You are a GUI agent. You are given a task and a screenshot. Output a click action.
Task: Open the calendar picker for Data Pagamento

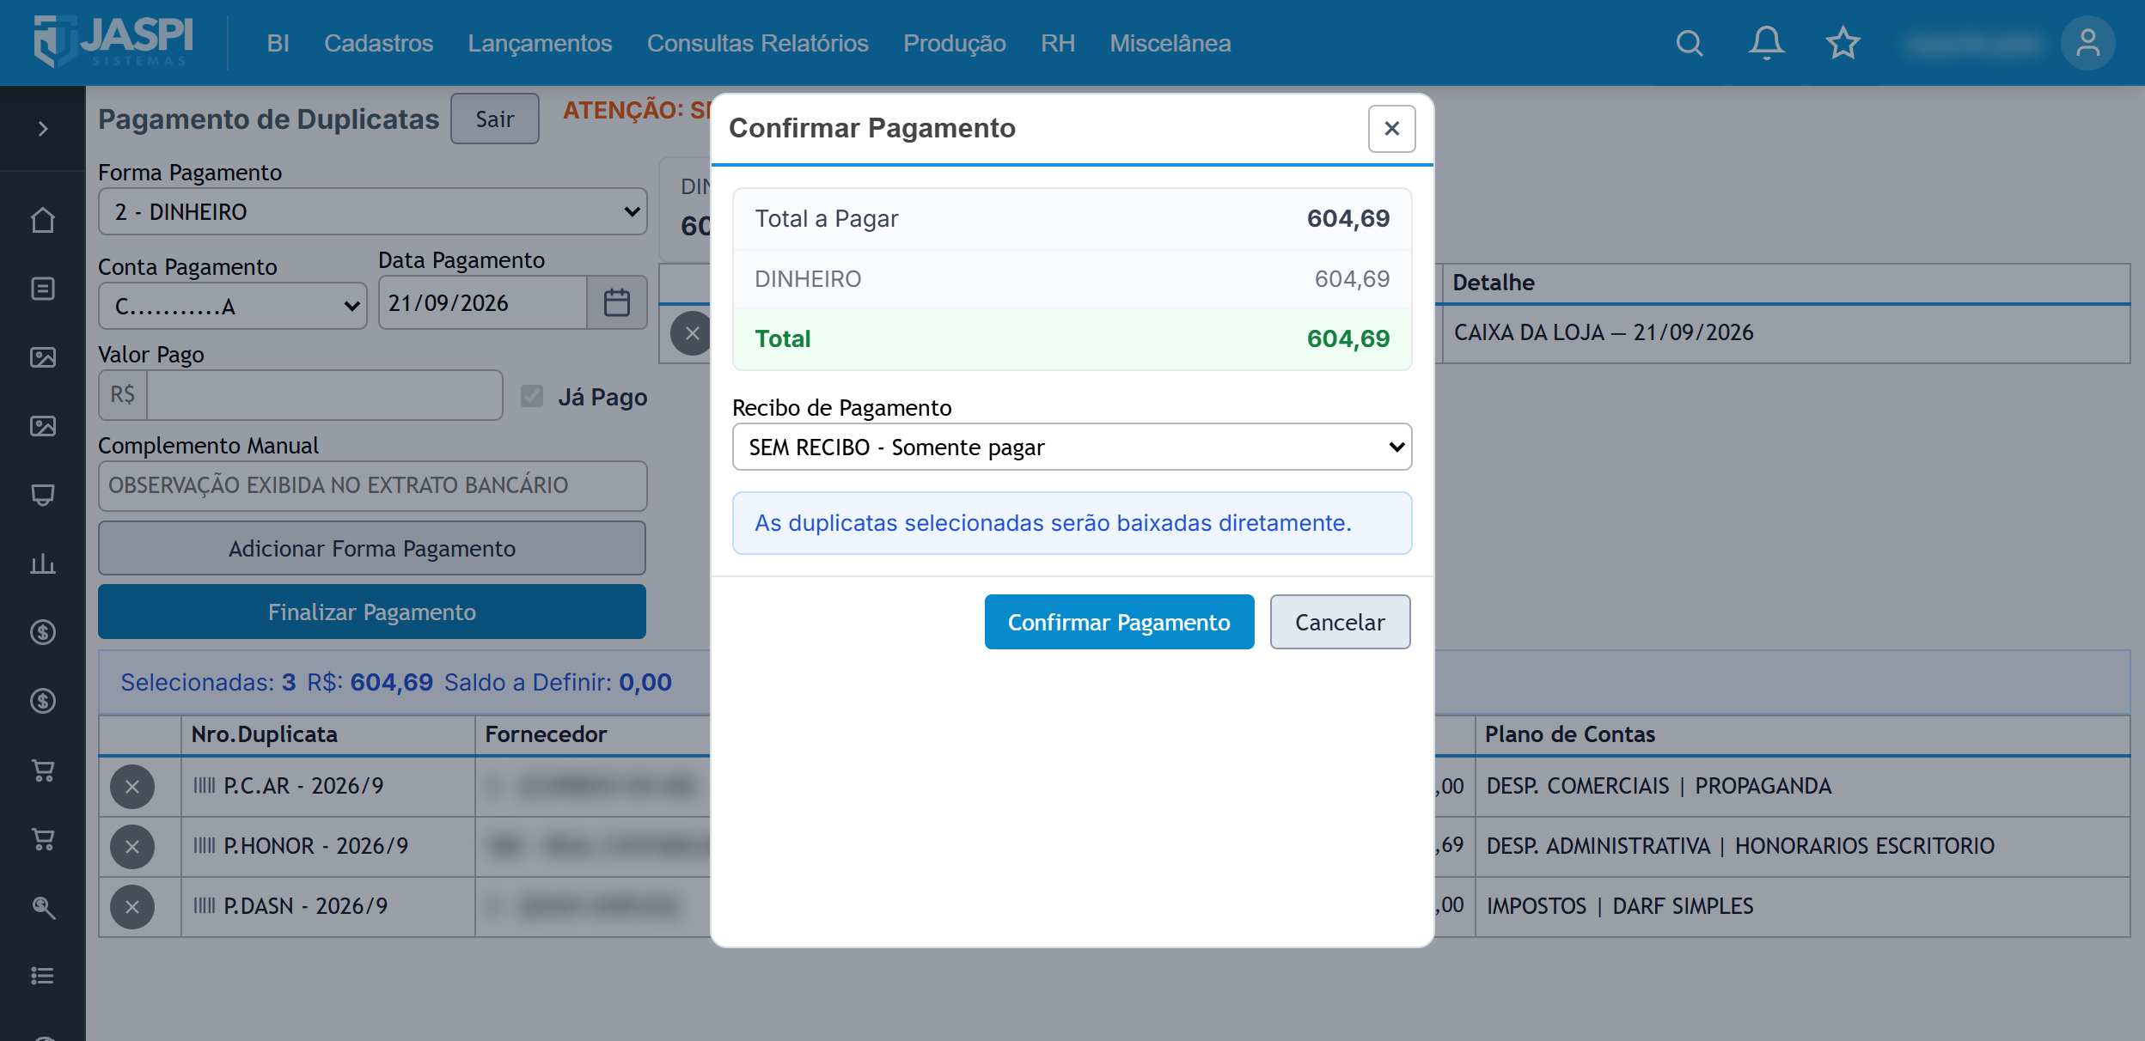tap(616, 302)
